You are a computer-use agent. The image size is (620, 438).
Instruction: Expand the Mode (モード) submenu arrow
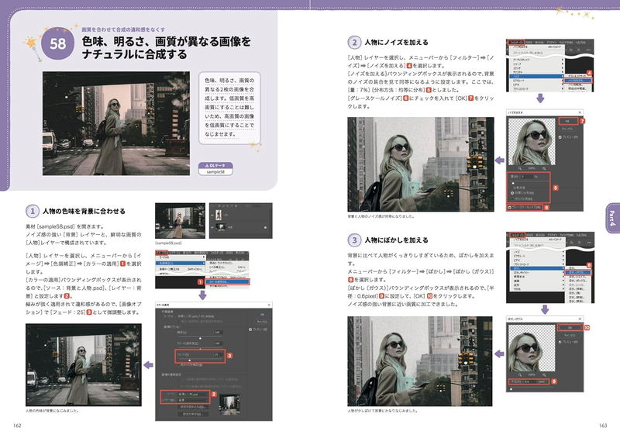coord(204,257)
